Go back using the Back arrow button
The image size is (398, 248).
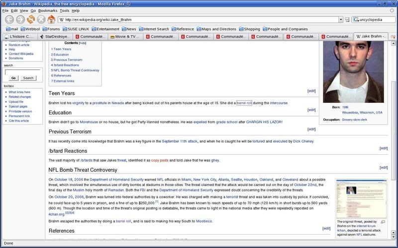[9, 19]
